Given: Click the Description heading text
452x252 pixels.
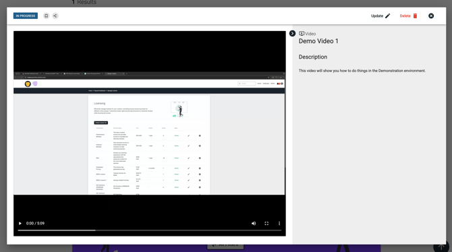Looking at the screenshot, I should tap(313, 57).
